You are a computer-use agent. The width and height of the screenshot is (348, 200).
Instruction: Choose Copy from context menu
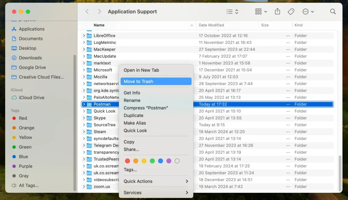pos(156,142)
